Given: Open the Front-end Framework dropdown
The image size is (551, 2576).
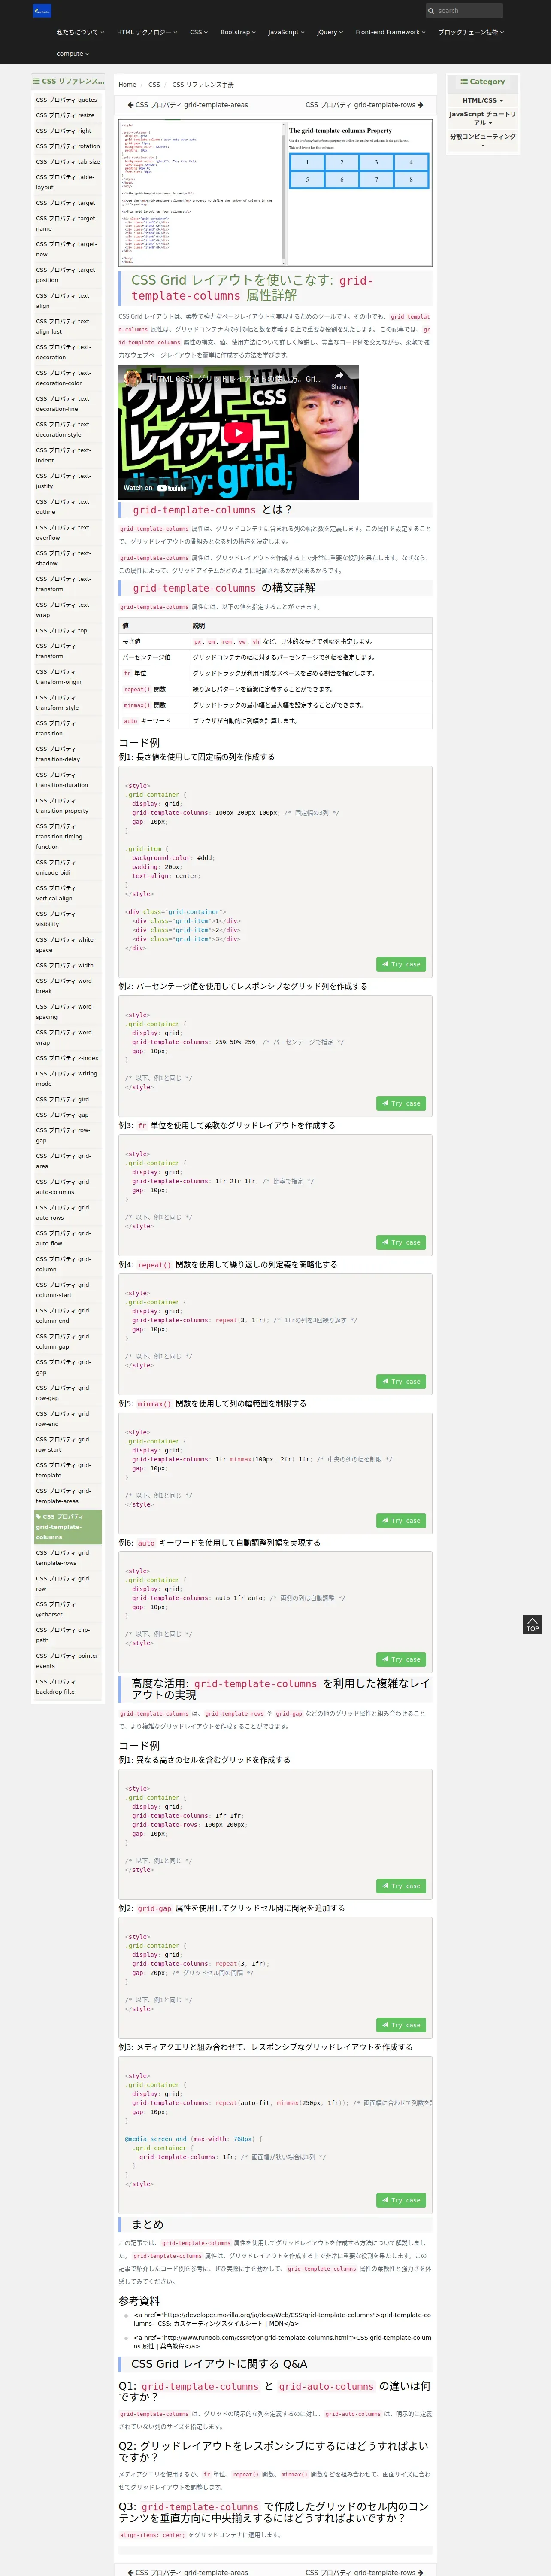Looking at the screenshot, I should [x=390, y=32].
